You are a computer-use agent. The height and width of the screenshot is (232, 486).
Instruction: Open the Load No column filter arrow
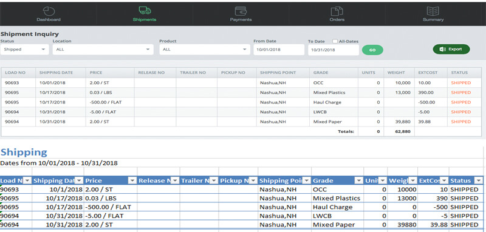[x=27, y=181]
